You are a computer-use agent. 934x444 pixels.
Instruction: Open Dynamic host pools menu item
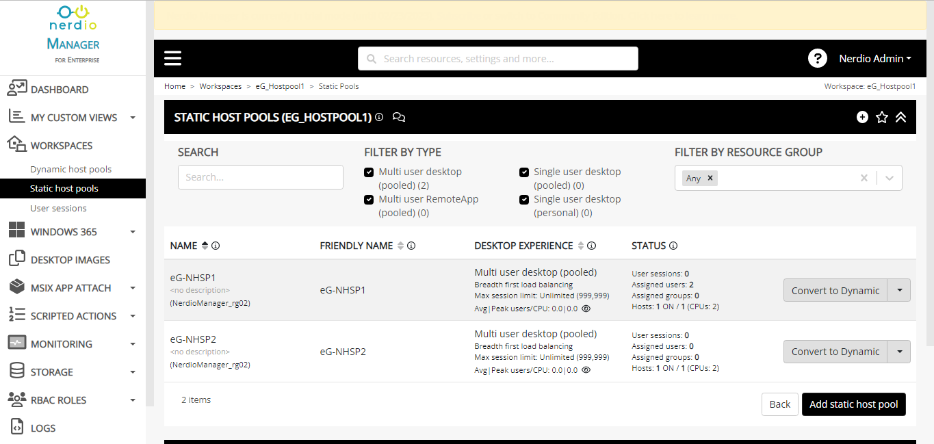point(73,169)
